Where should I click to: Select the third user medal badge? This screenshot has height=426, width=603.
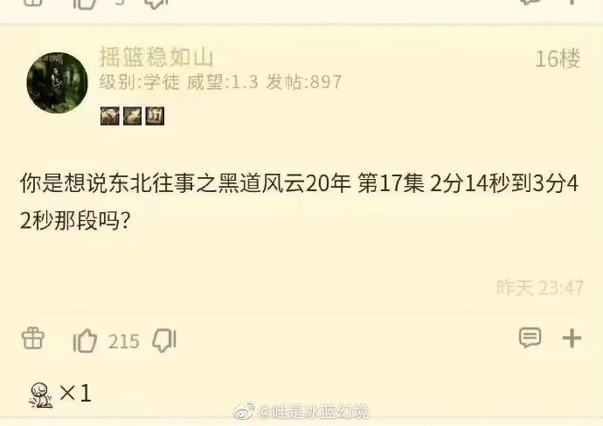pyautogui.click(x=155, y=115)
